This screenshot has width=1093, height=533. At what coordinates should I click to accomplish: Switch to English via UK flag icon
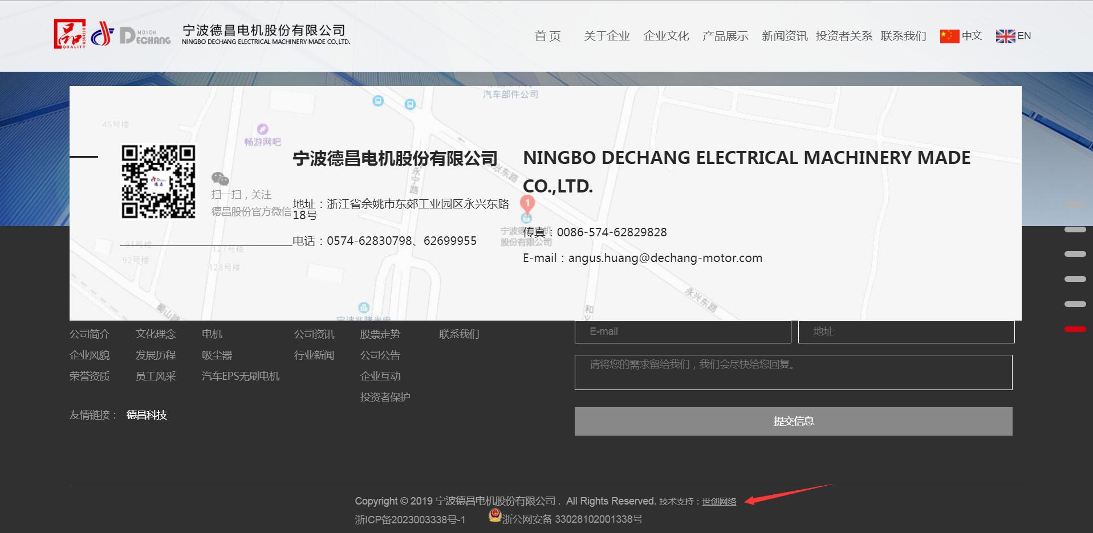[1005, 36]
